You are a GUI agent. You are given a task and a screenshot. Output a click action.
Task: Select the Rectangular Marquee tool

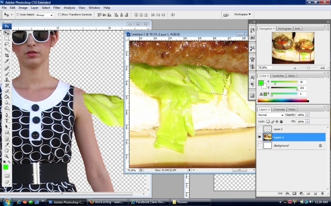[x=7, y=38]
